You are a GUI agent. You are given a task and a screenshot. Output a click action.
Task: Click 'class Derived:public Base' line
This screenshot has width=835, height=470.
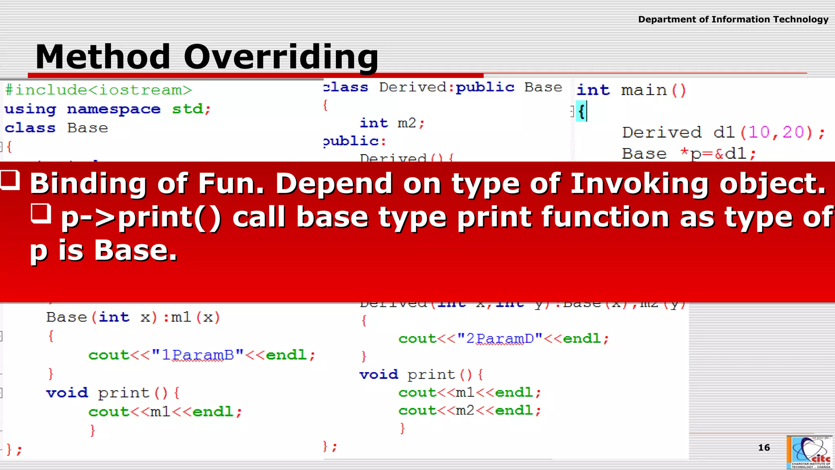tap(443, 87)
